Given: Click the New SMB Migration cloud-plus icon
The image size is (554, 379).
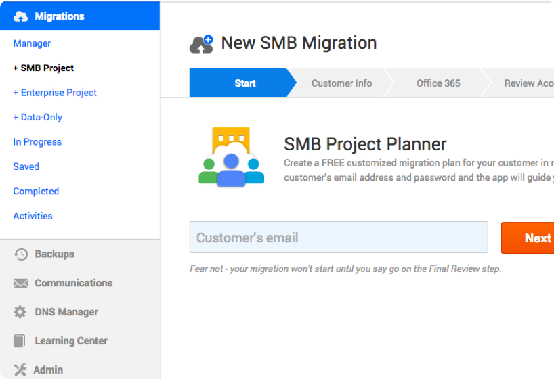Looking at the screenshot, I should [x=201, y=44].
